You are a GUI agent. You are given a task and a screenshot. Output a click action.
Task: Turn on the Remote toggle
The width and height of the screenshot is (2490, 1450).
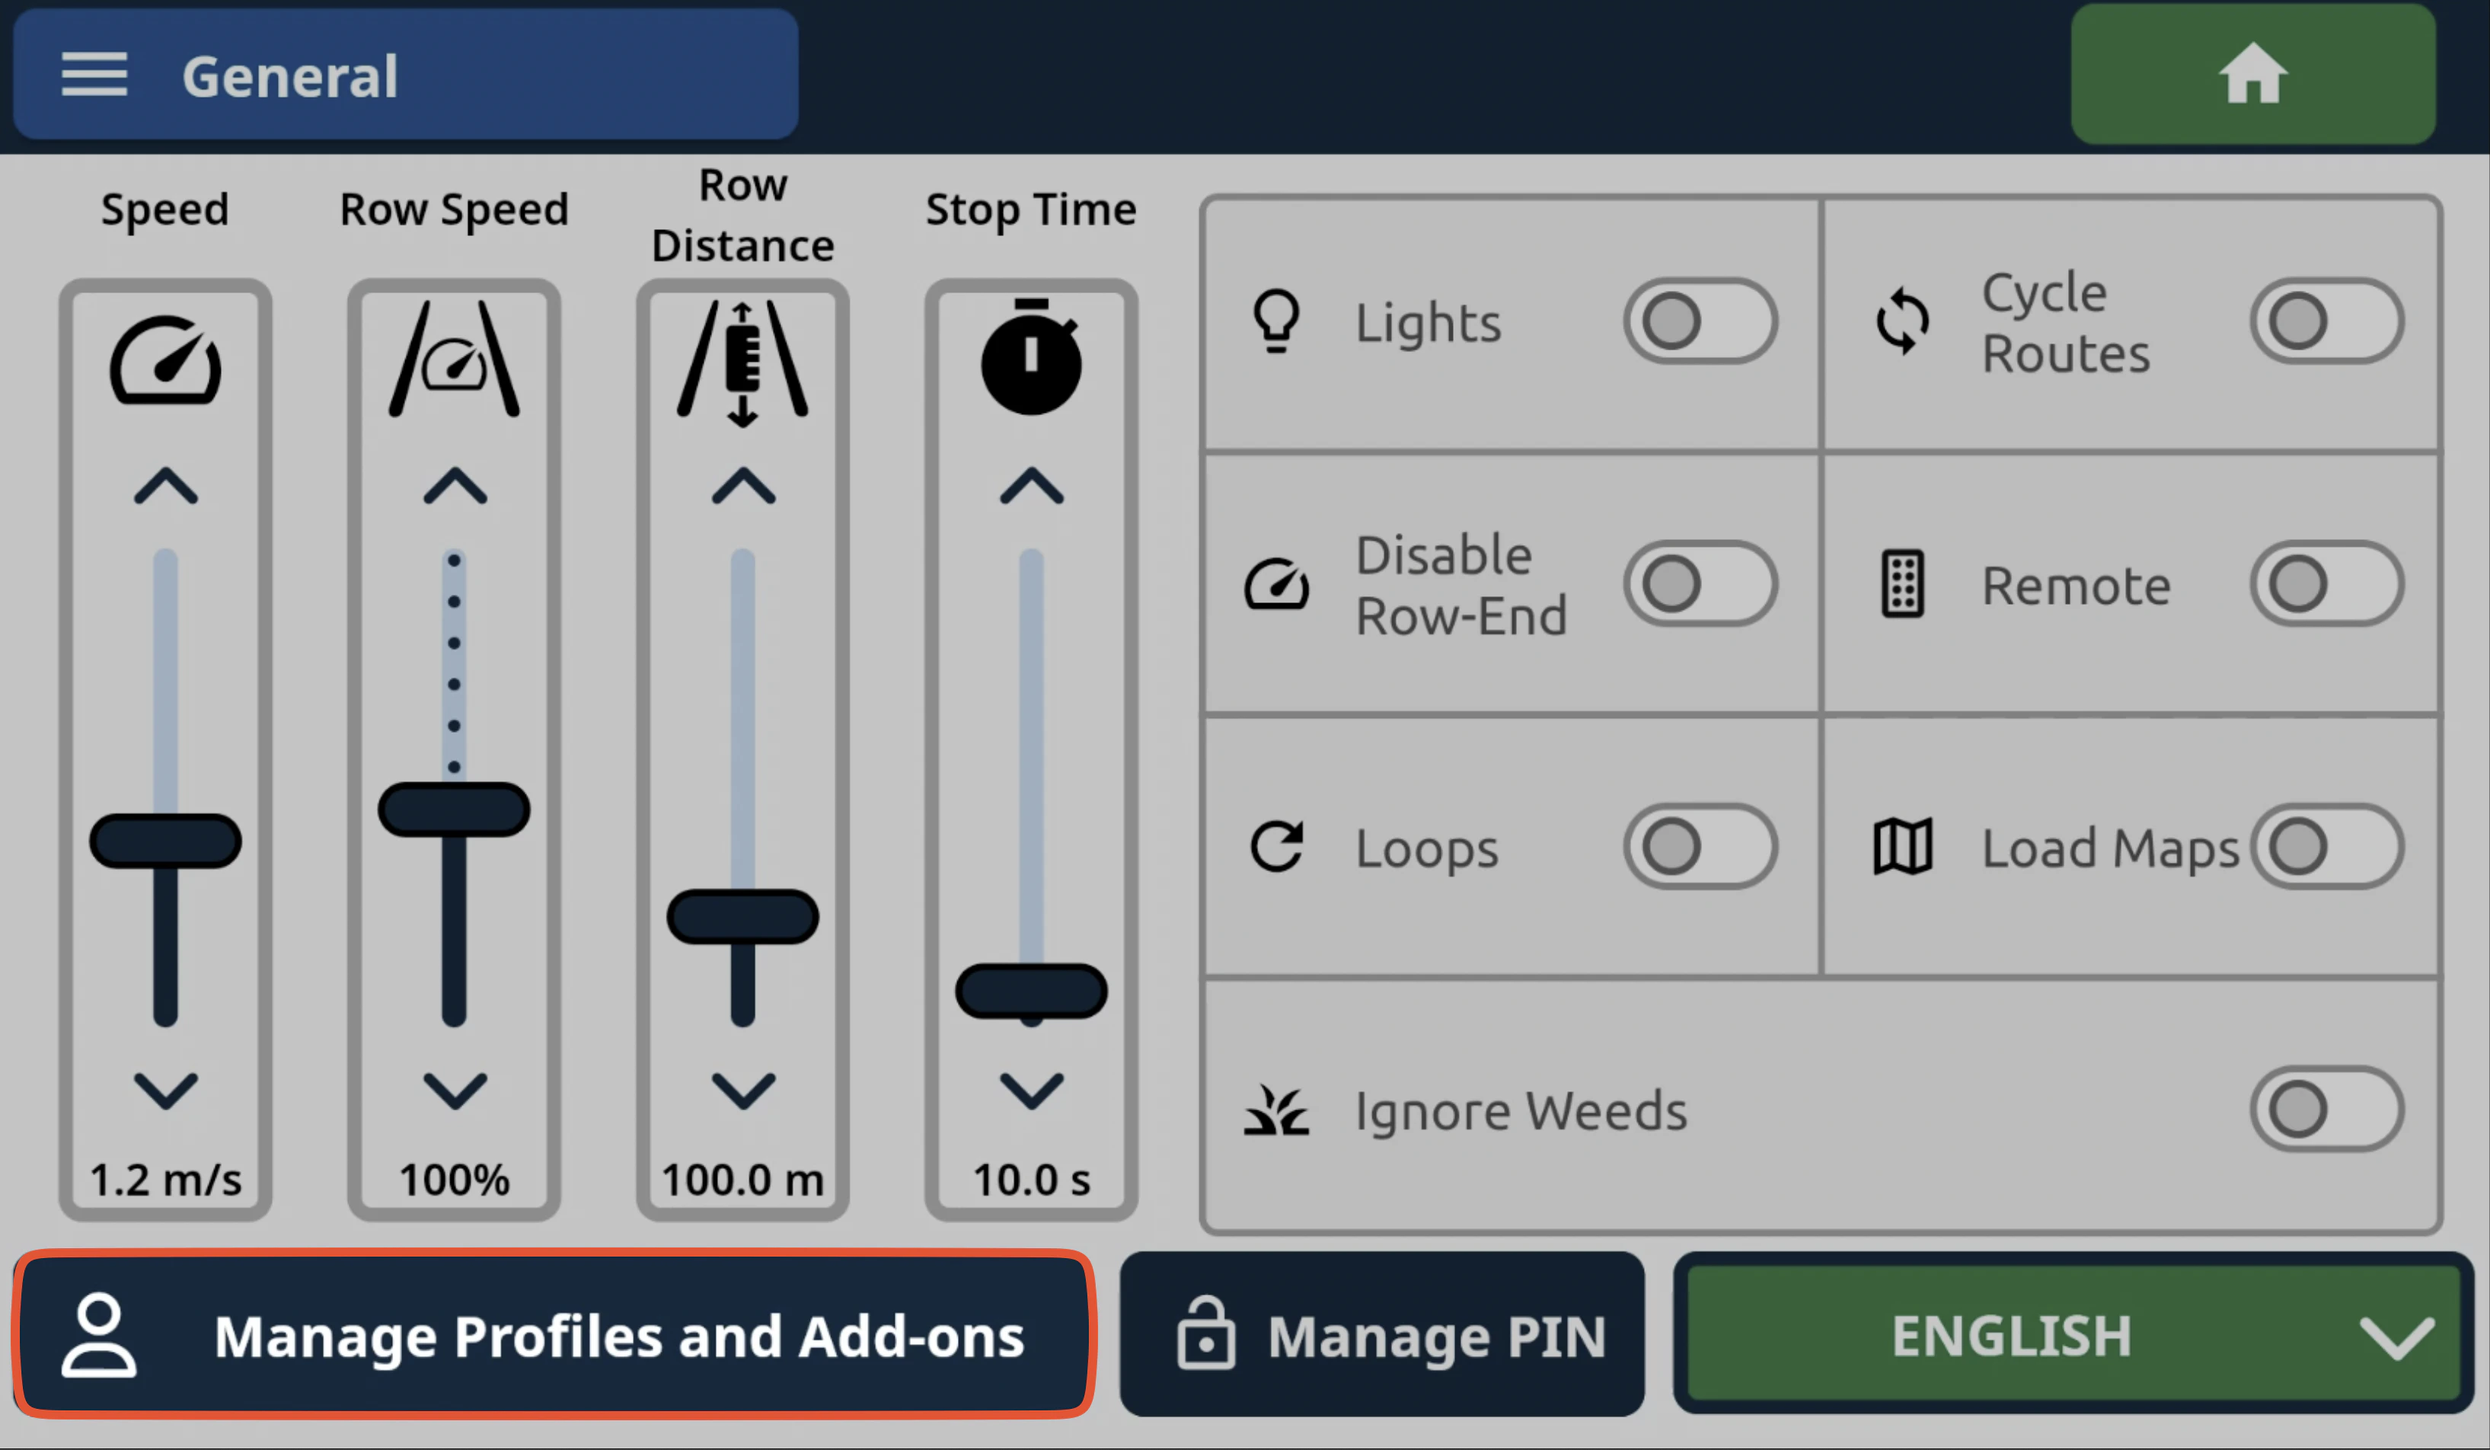pyautogui.click(x=2327, y=584)
